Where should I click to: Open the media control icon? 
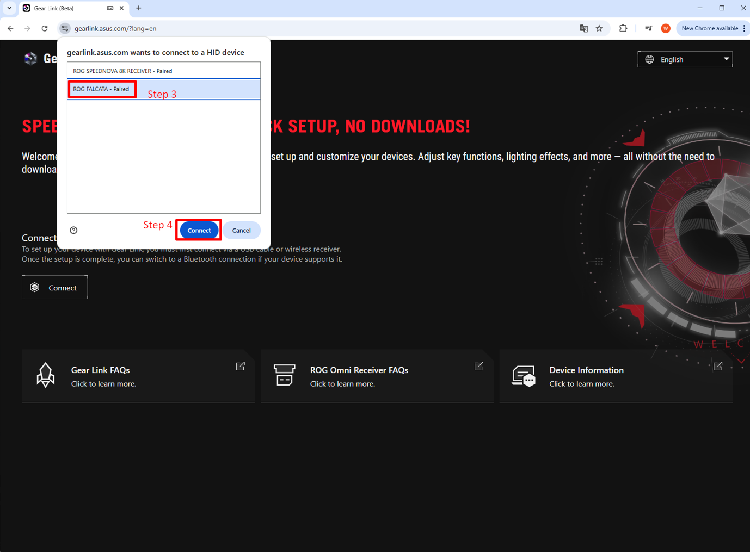click(x=648, y=28)
